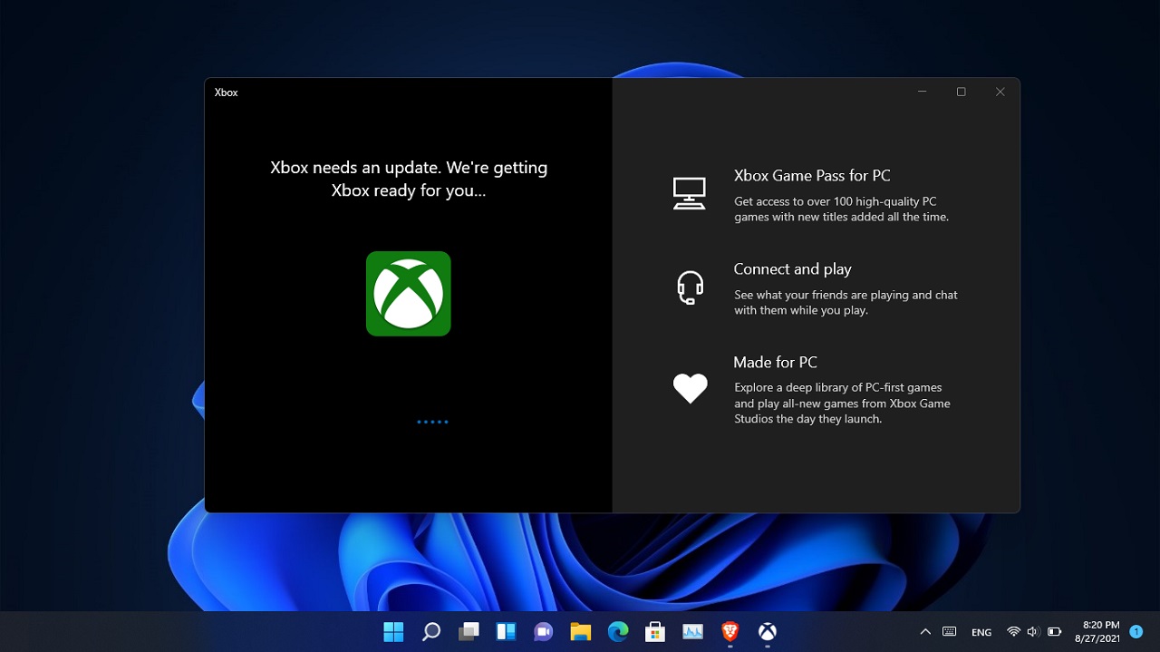Launch Microsoft Edge from the taskbar
This screenshot has height=652, width=1160.
pos(617,632)
